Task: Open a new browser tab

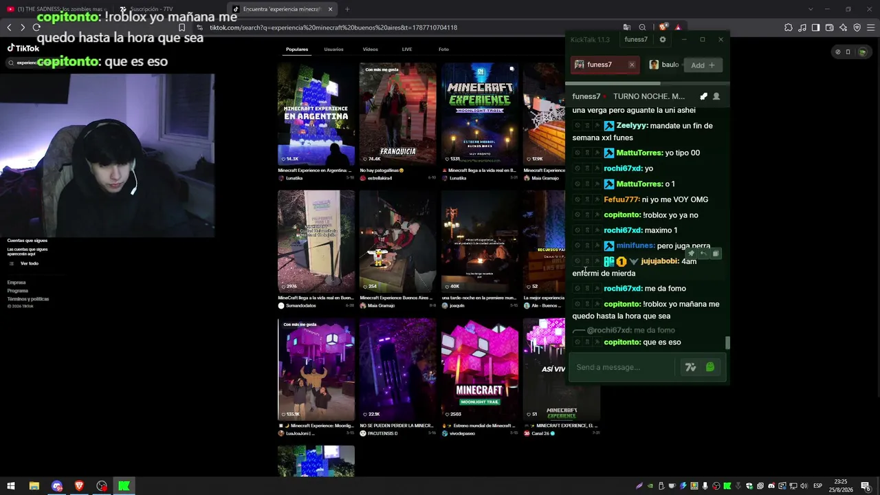Action: (347, 10)
